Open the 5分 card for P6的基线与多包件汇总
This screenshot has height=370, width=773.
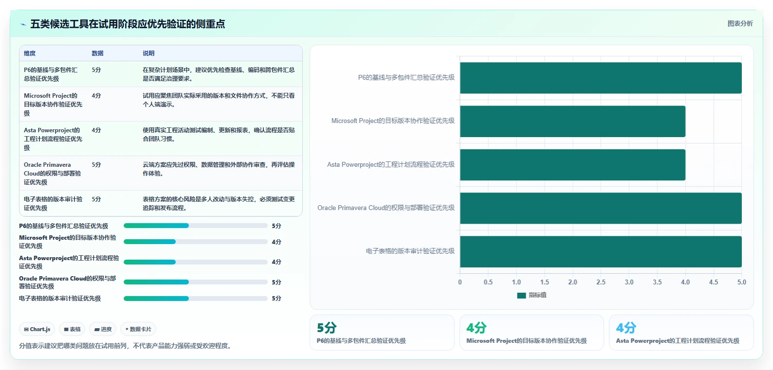382,333
